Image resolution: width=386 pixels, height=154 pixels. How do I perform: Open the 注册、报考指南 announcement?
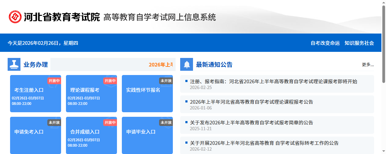click(273, 81)
